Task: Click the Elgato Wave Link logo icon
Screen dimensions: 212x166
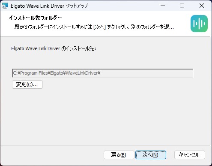Action: (x=199, y=24)
